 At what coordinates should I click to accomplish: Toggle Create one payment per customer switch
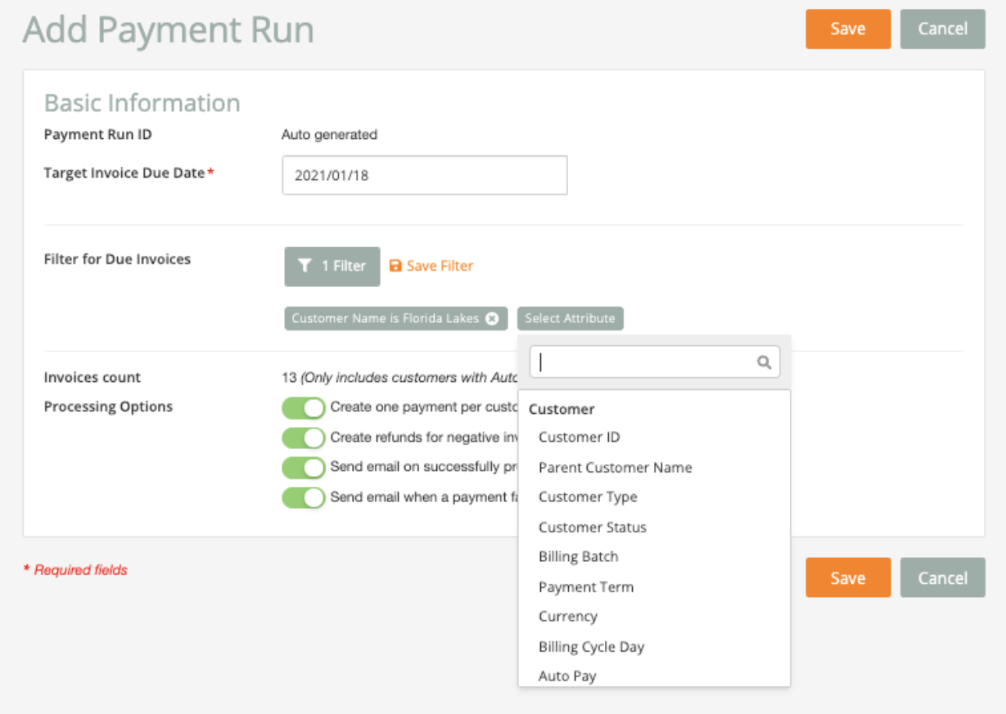coord(304,407)
